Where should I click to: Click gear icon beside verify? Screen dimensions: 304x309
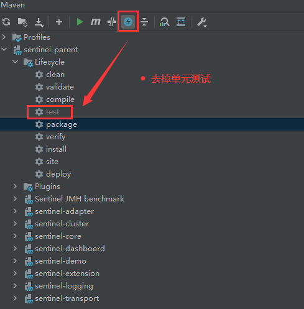click(x=39, y=137)
